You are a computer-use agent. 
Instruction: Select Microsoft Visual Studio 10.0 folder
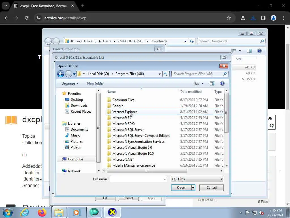click(x=133, y=153)
